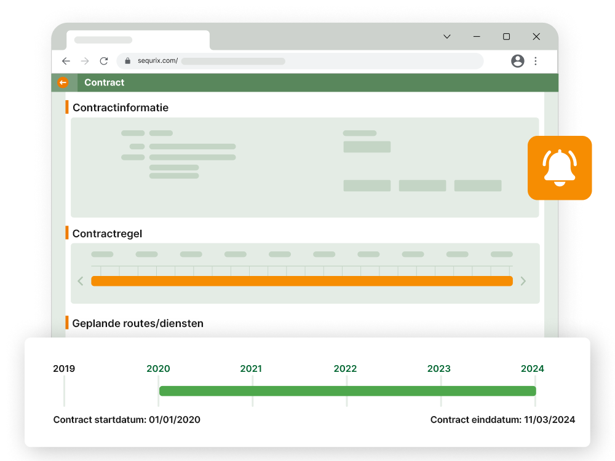Open the tab search chevron in the title bar
615x461 pixels.
pyautogui.click(x=446, y=36)
